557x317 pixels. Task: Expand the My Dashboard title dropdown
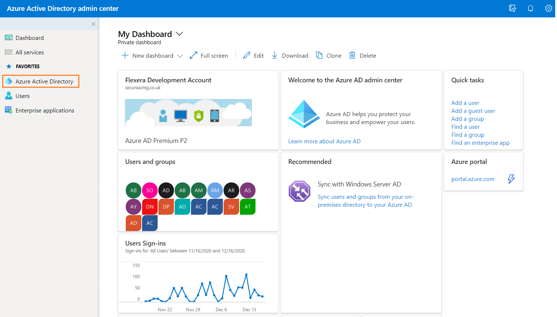179,34
